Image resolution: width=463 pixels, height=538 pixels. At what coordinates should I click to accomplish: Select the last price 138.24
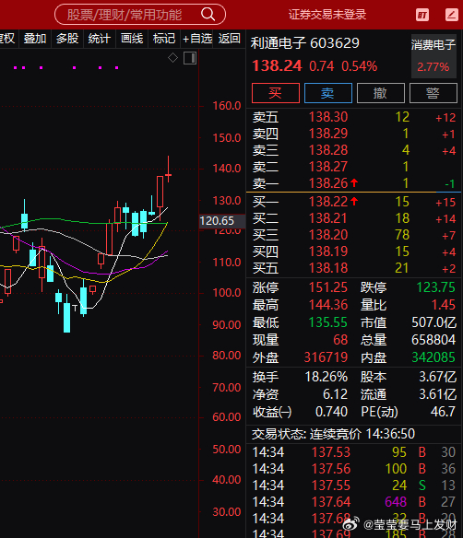[x=278, y=66]
